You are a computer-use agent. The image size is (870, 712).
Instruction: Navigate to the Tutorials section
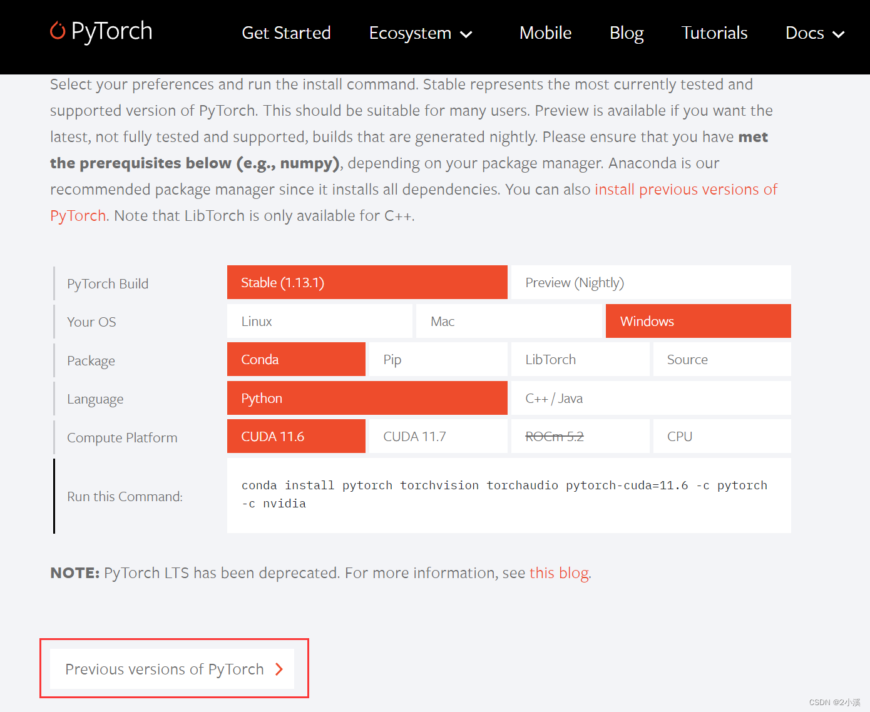pyautogui.click(x=714, y=33)
